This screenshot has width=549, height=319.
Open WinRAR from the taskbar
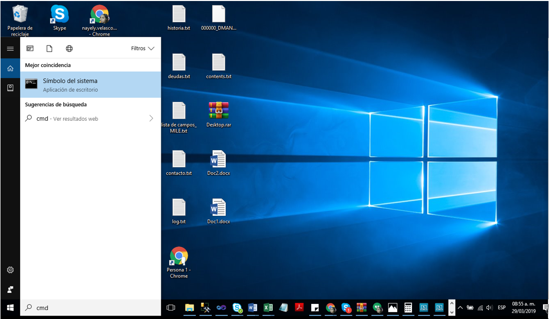(361, 308)
